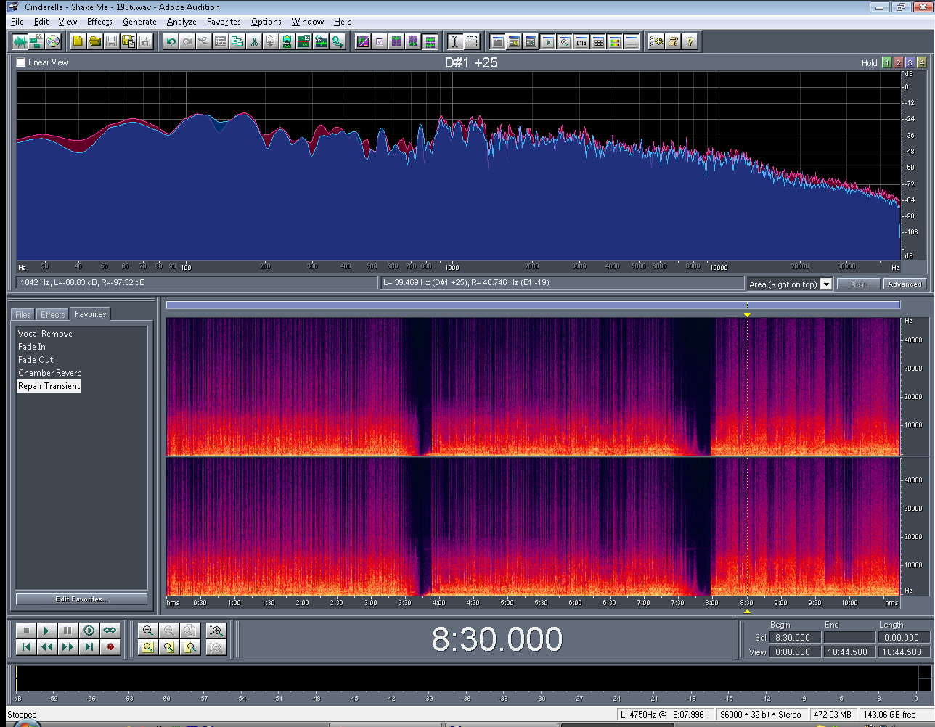Copy the selection using toolbar icon
The width and height of the screenshot is (935, 727).
[x=237, y=41]
